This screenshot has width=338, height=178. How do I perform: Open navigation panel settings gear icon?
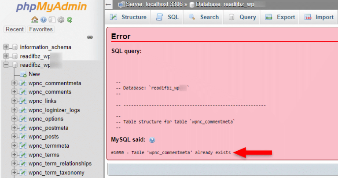61,20
